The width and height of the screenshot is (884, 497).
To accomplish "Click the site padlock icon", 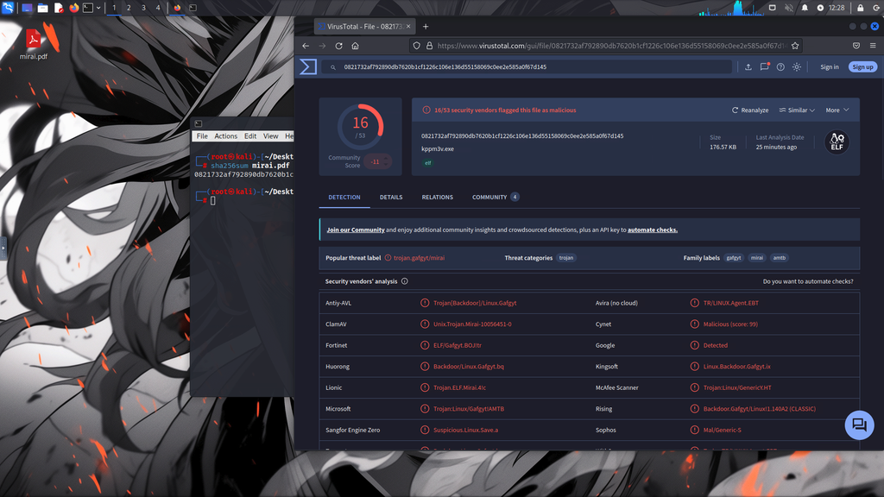I will click(x=429, y=46).
